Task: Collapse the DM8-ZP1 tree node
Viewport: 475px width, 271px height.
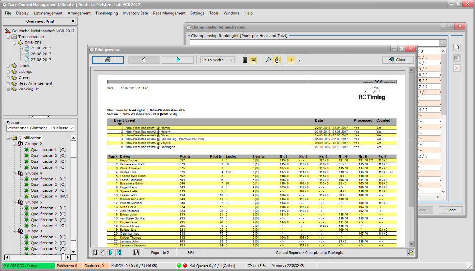Action: click(14, 43)
